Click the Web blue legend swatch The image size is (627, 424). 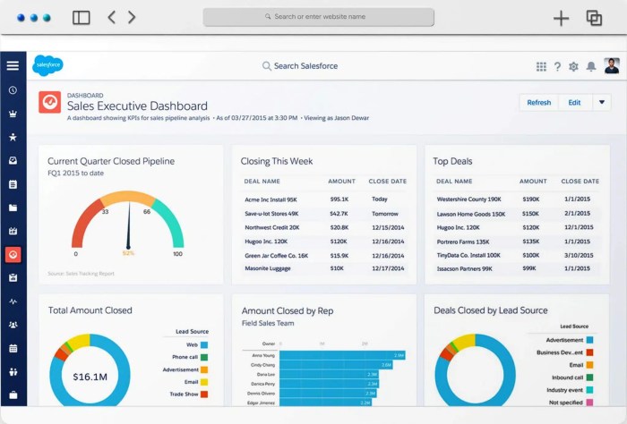click(x=204, y=344)
